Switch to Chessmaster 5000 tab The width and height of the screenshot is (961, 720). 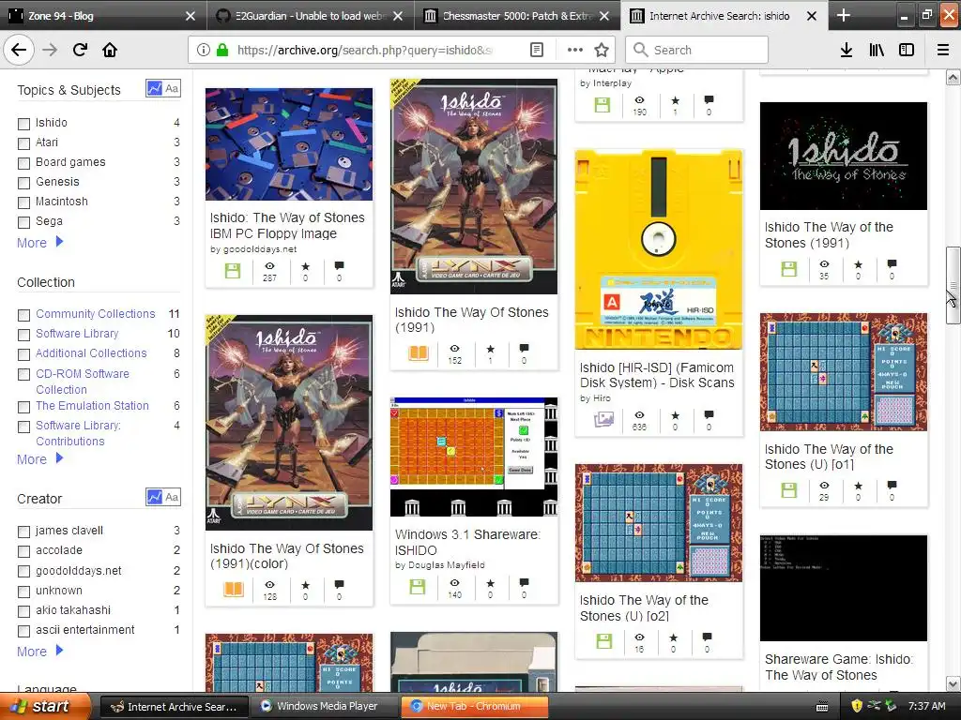(517, 16)
